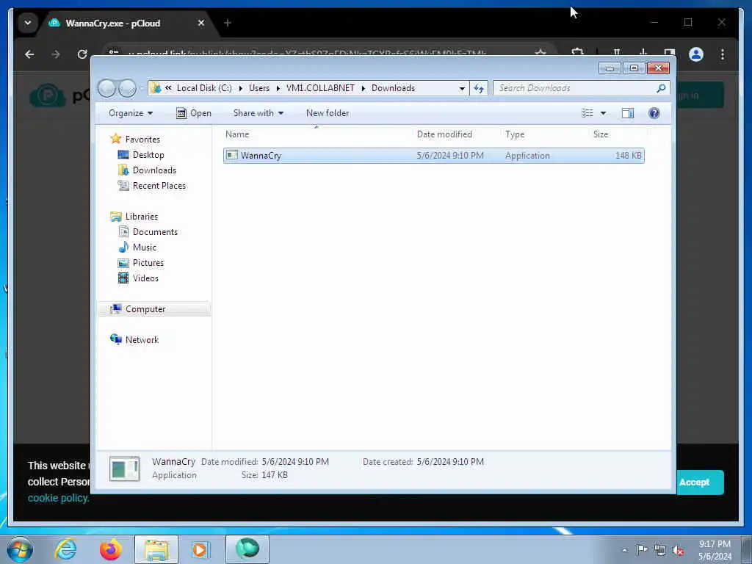Sort by Date modified column
The image size is (752, 564).
pos(455,134)
